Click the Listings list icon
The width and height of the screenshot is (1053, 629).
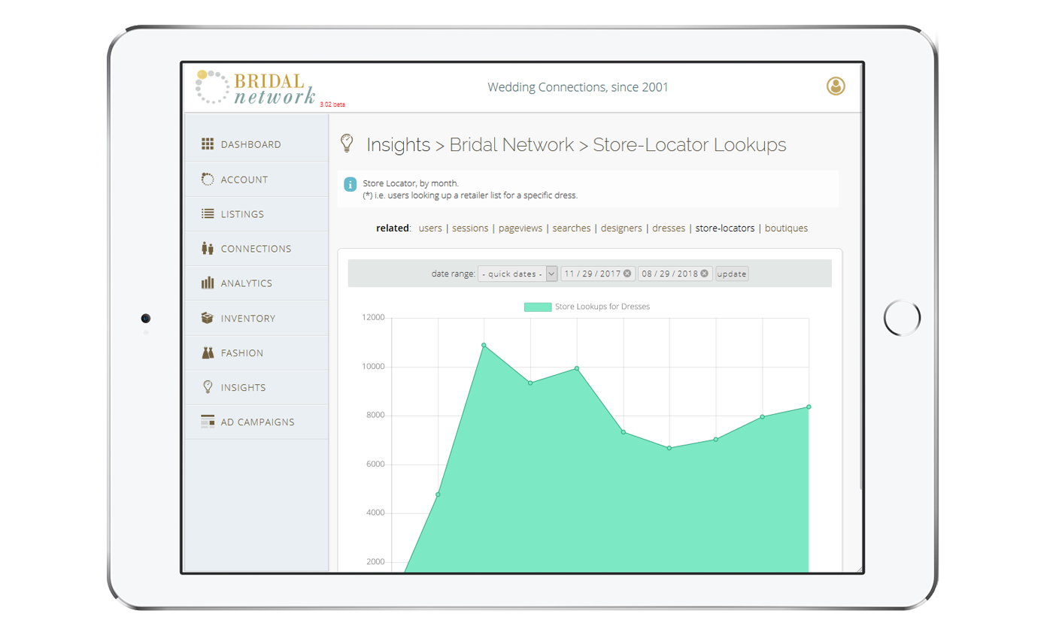coord(208,214)
